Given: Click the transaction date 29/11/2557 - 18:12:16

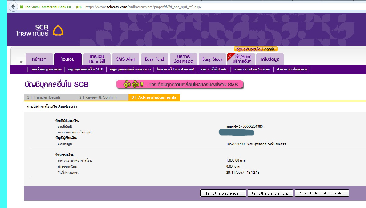Looking at the screenshot, I should click(243, 173).
